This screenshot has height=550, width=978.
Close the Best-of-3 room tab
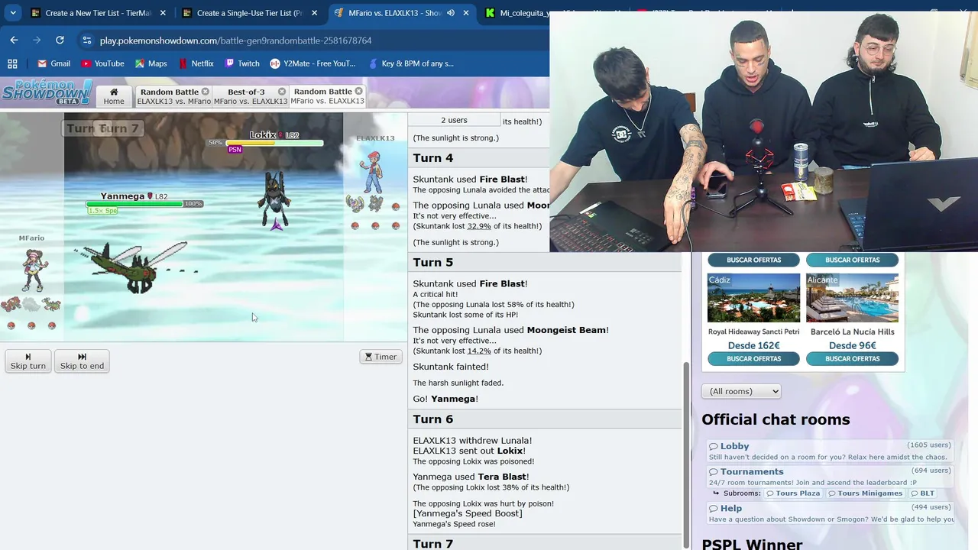[282, 92]
